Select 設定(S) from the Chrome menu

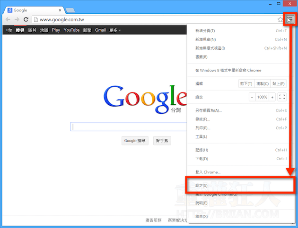[202, 185]
